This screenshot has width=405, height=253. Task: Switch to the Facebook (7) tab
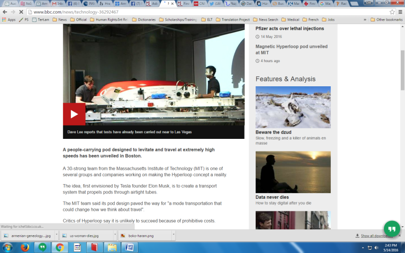(136, 4)
